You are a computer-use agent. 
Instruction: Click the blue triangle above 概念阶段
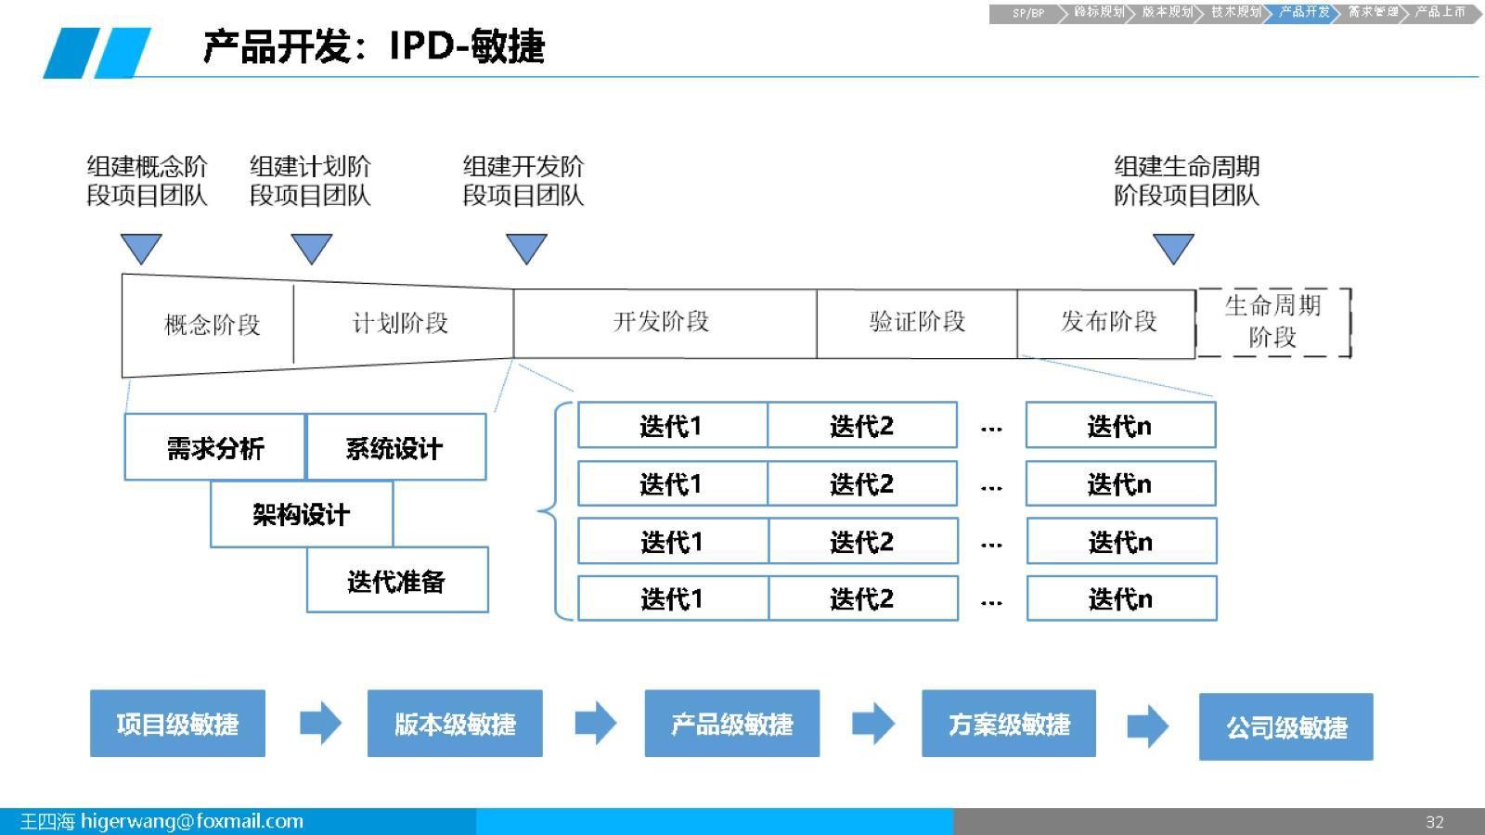139,248
